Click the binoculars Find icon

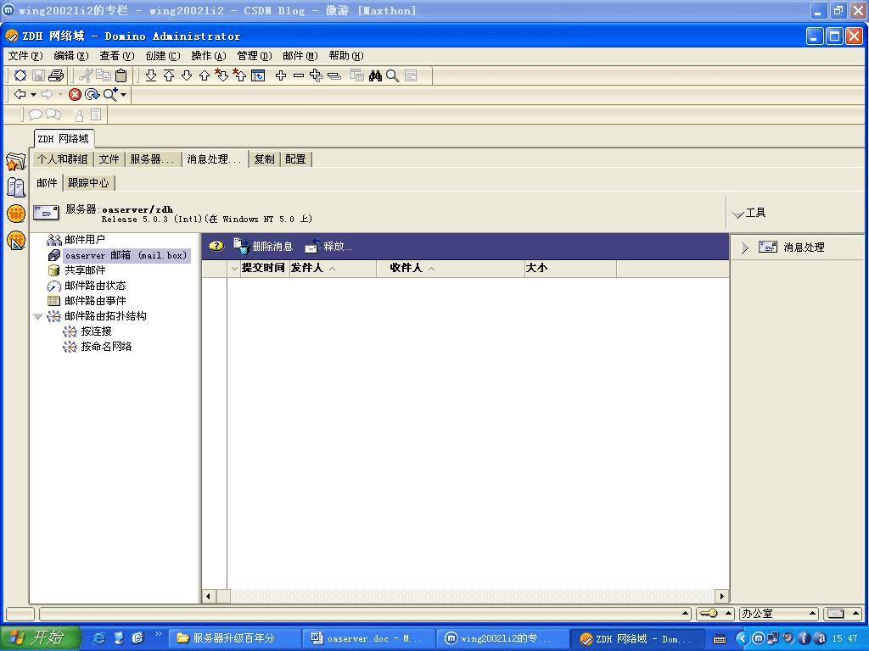coord(375,75)
